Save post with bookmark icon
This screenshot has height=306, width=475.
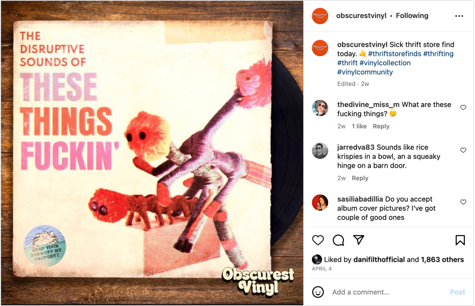pos(460,240)
